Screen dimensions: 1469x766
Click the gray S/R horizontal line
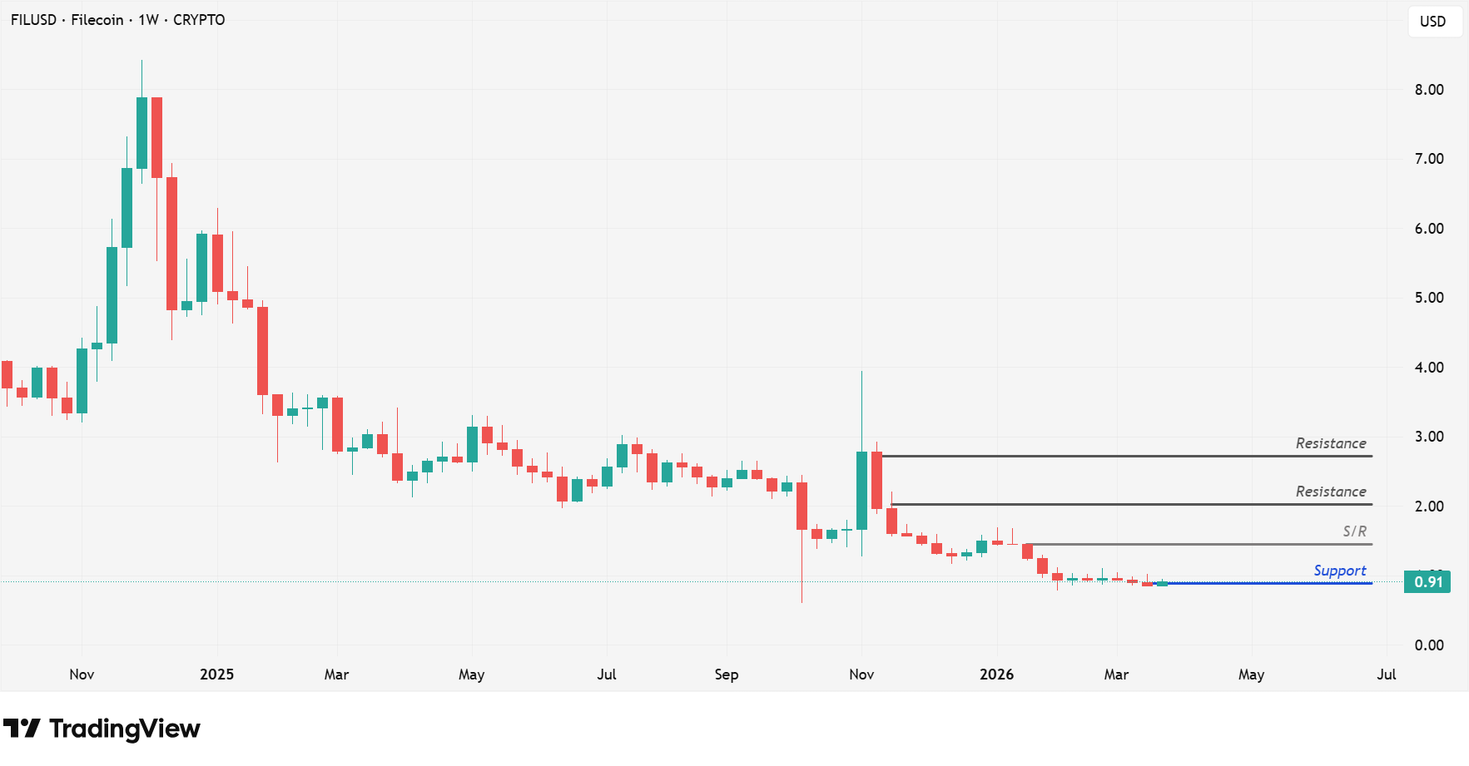[1199, 544]
